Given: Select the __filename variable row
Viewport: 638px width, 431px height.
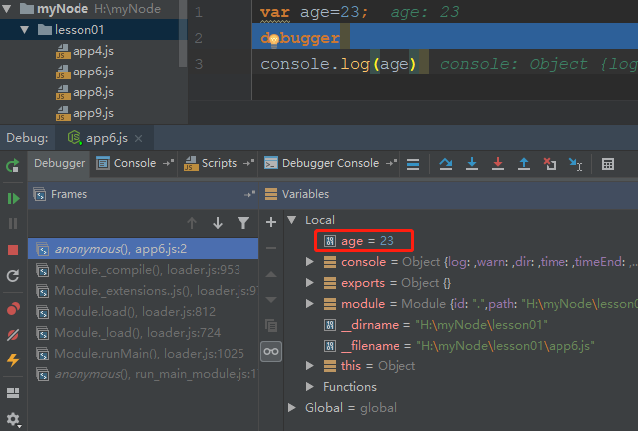Looking at the screenshot, I should point(459,346).
